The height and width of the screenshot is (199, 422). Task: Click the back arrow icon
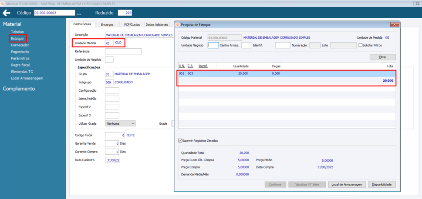point(6,13)
